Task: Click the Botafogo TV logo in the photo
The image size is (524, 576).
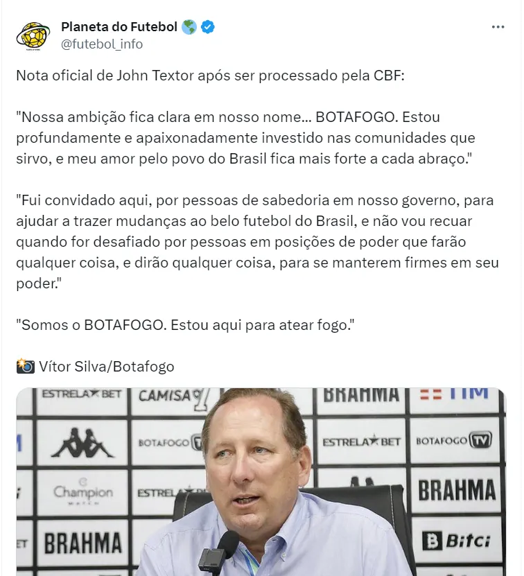Action: tap(454, 440)
